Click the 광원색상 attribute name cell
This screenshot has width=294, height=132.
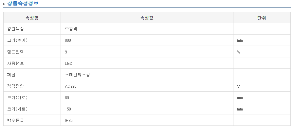click(15, 29)
